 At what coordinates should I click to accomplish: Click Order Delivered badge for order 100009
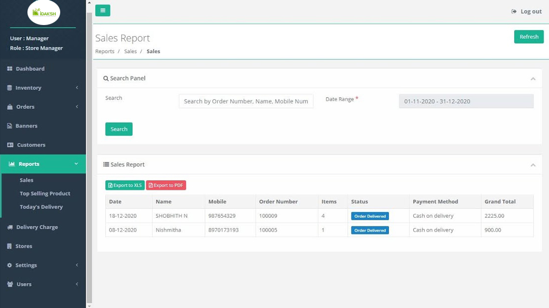(x=370, y=216)
